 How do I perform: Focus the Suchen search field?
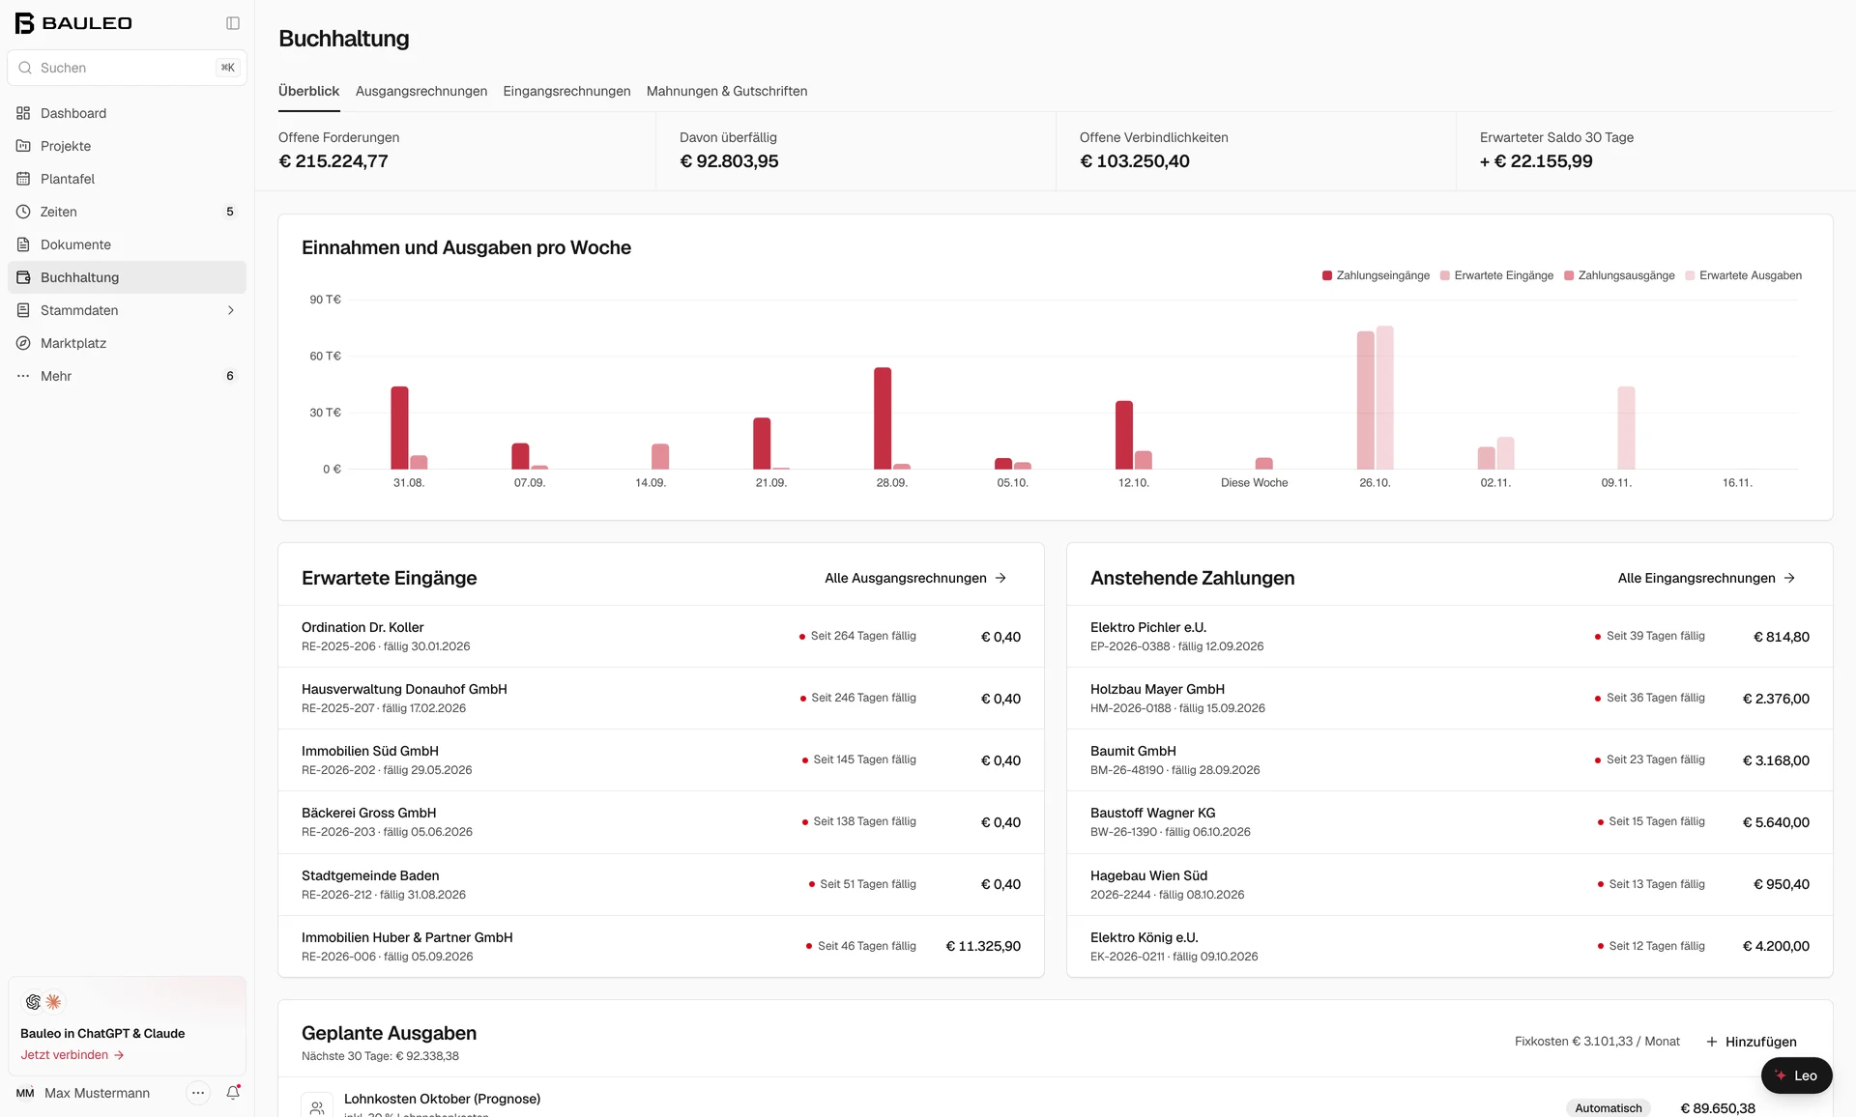(127, 68)
